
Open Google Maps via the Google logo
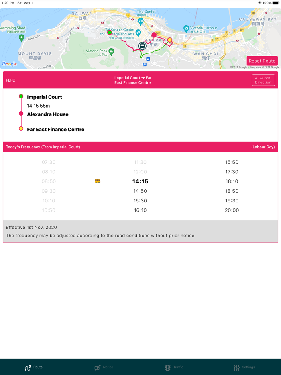[x=9, y=64]
